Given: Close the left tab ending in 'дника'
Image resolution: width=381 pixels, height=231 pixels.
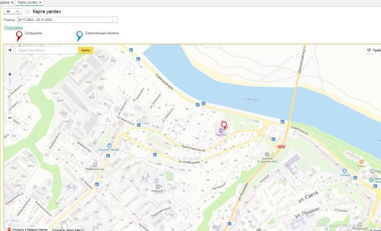Looking at the screenshot, I should point(12,2).
